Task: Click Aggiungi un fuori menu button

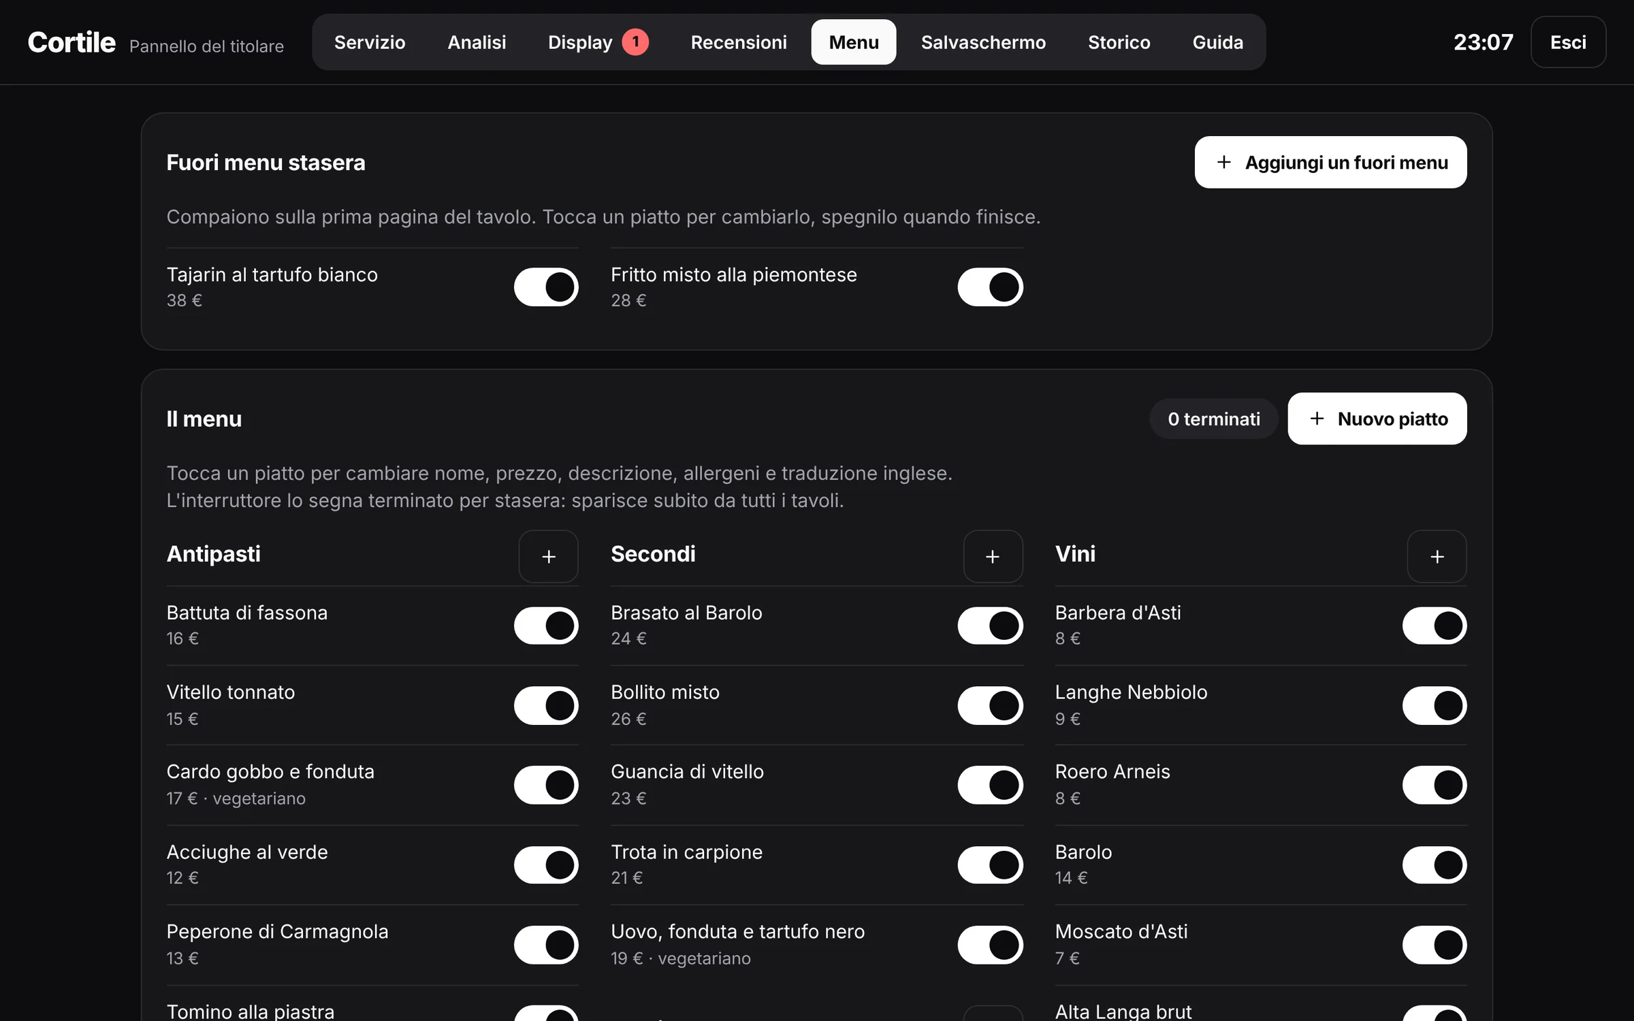Action: (1330, 162)
